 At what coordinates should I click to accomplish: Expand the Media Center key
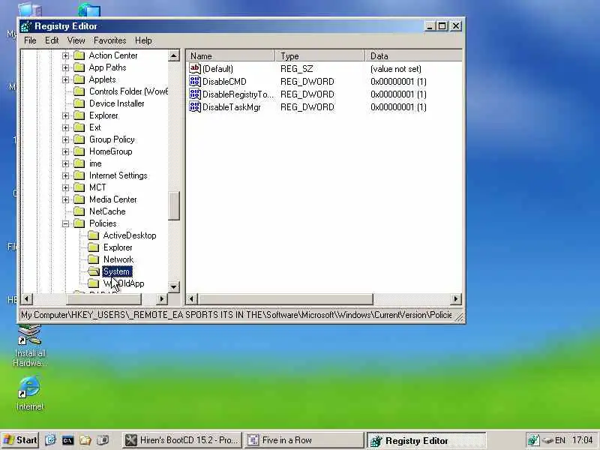(65, 199)
